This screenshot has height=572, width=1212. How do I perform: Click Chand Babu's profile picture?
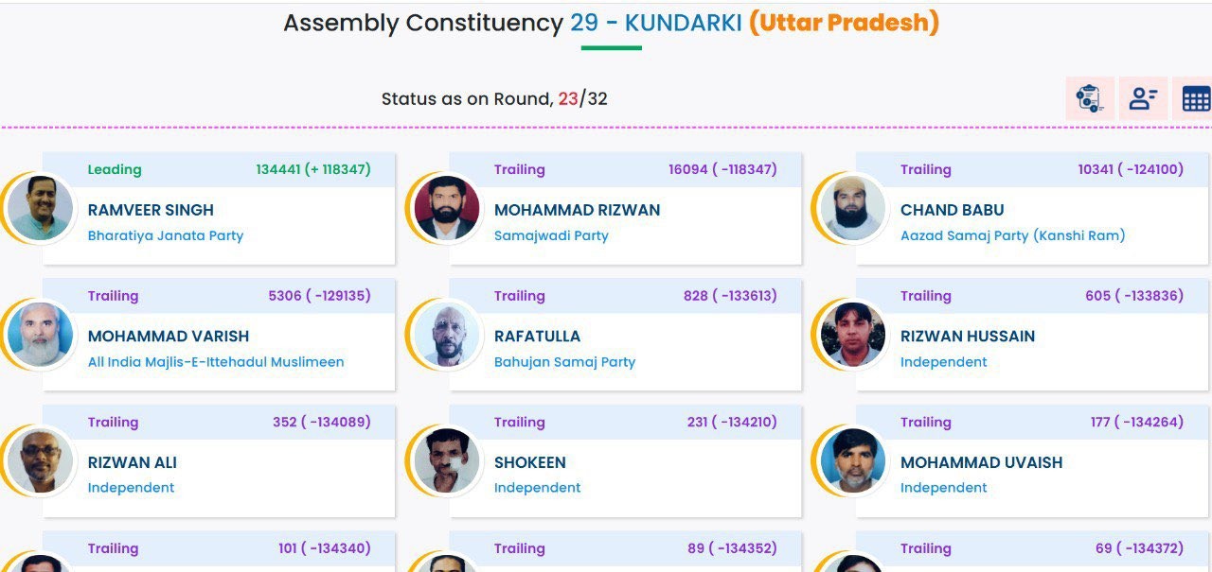pos(853,208)
